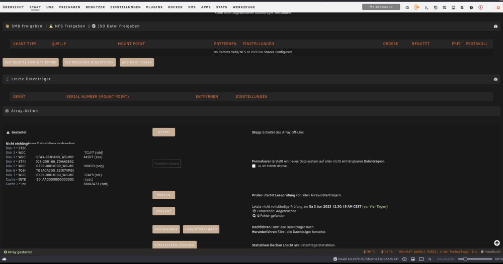Click settings icon in Letzte Datenträger header
The height and width of the screenshot is (264, 503).
pos(495,79)
